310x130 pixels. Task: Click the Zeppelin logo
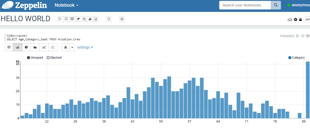point(24,5)
